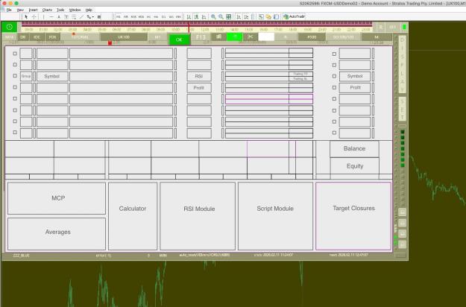Click the vertical DISPLAY button
Image resolution: width=466 pixels, height=307 pixels.
tap(403, 64)
